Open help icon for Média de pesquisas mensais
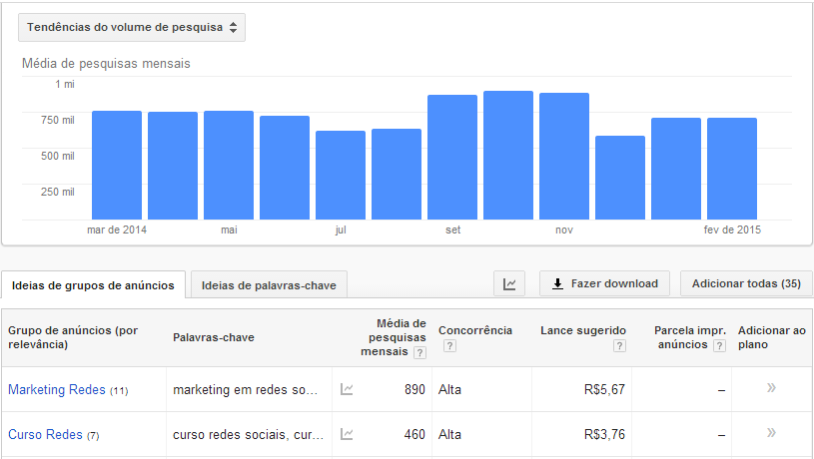The width and height of the screenshot is (814, 459). click(x=419, y=352)
